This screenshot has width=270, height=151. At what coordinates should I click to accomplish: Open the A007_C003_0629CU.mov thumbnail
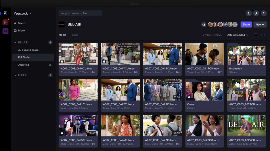246,125
